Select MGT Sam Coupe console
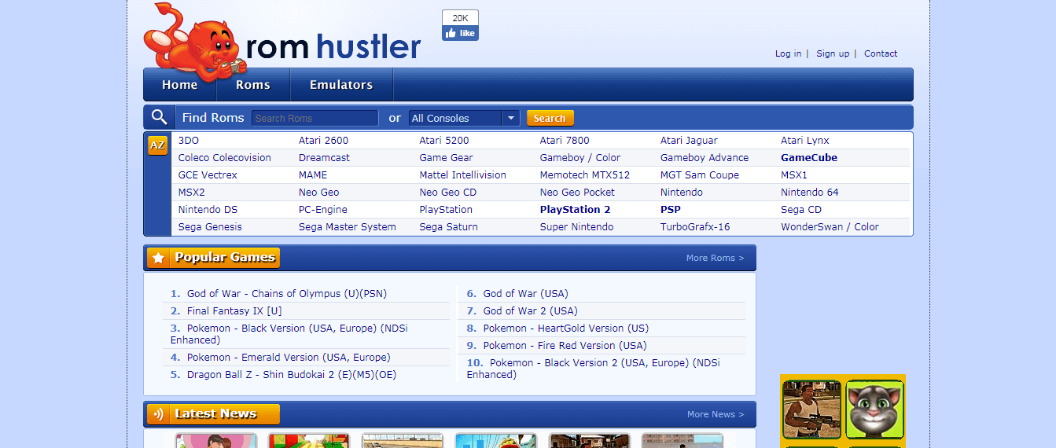Image resolution: width=1056 pixels, height=448 pixels. (700, 175)
